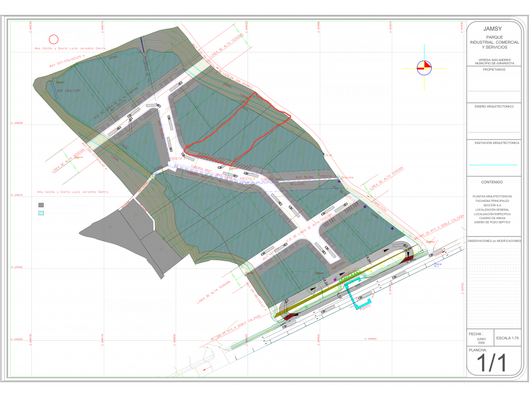Click the cyan legend swatch
529x397 pixels.
point(41,213)
